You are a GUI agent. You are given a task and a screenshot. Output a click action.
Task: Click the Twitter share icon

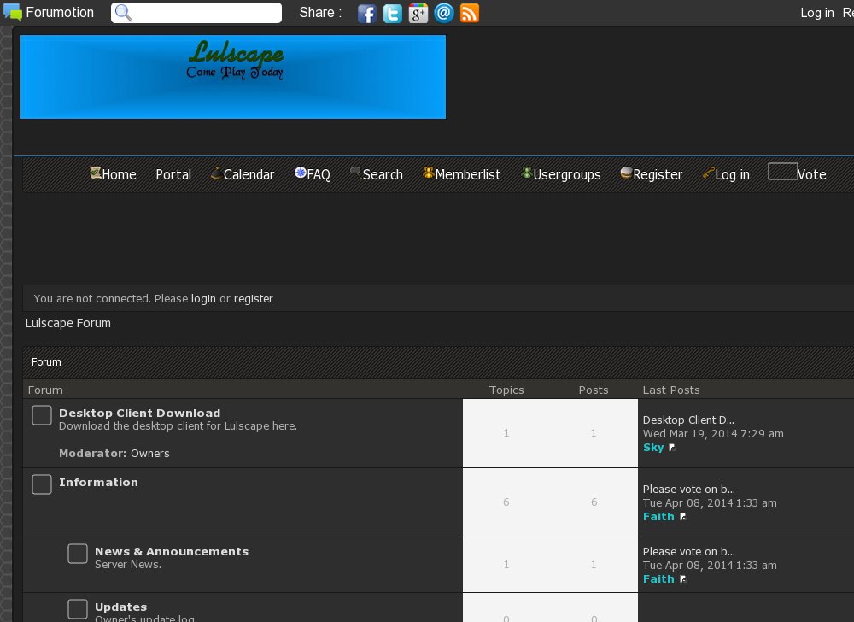(x=392, y=13)
